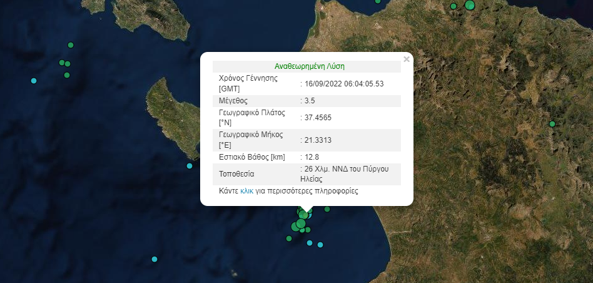Select the large green marker at top edge
Image resolution: width=593 pixels, height=283 pixels.
(470, 5)
